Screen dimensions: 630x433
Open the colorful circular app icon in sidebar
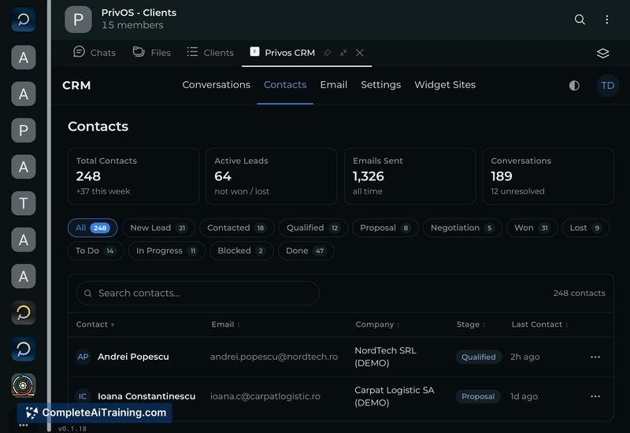pyautogui.click(x=24, y=385)
